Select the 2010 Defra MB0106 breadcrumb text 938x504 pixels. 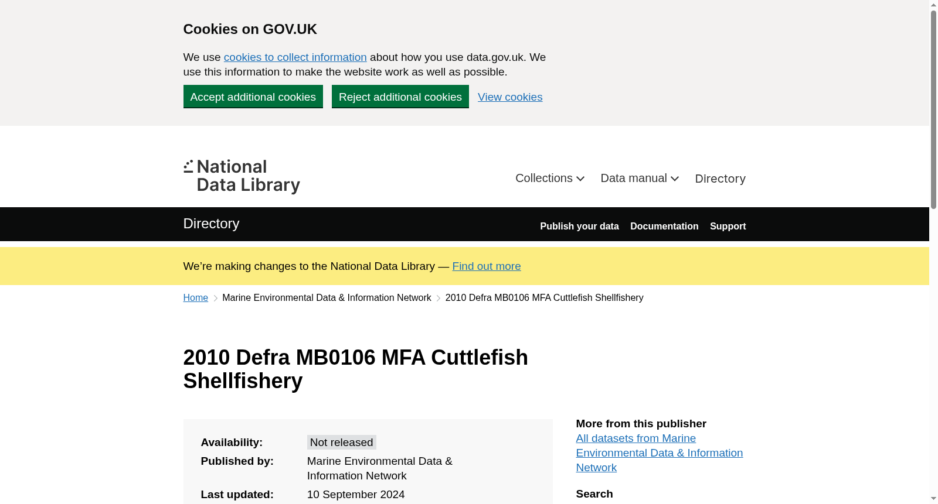[544, 298]
